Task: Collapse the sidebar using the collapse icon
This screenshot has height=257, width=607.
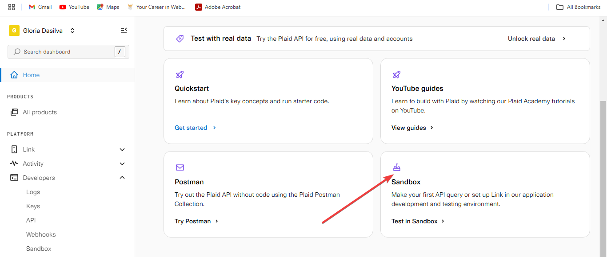Action: click(x=124, y=30)
